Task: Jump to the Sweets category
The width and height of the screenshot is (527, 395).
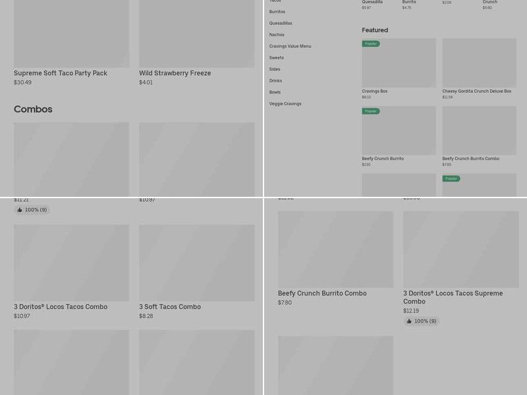Action: pyautogui.click(x=276, y=58)
